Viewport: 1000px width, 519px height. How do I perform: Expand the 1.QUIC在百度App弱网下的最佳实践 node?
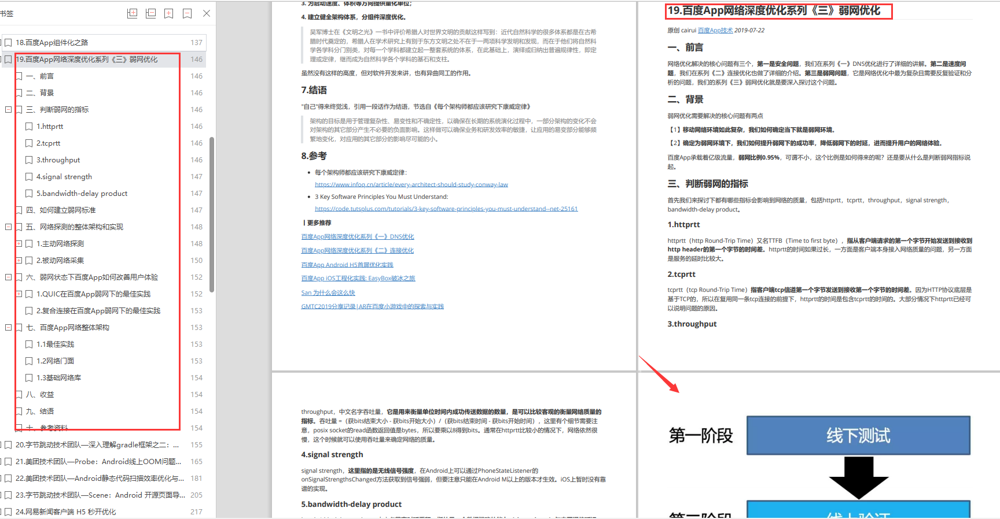[19, 294]
